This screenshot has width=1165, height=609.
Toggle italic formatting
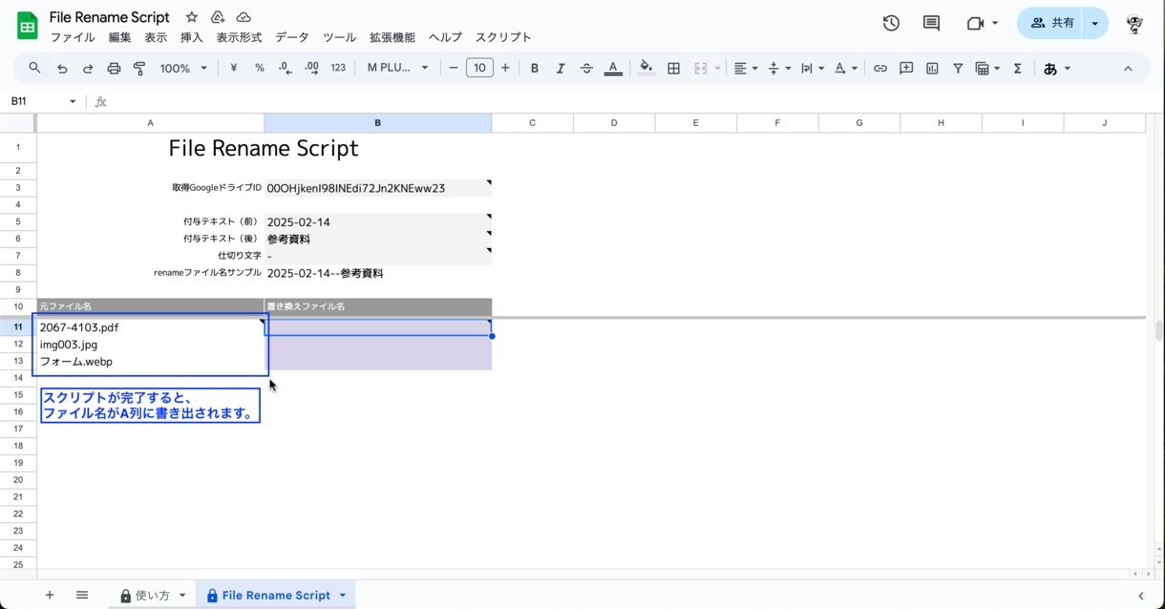pos(561,68)
